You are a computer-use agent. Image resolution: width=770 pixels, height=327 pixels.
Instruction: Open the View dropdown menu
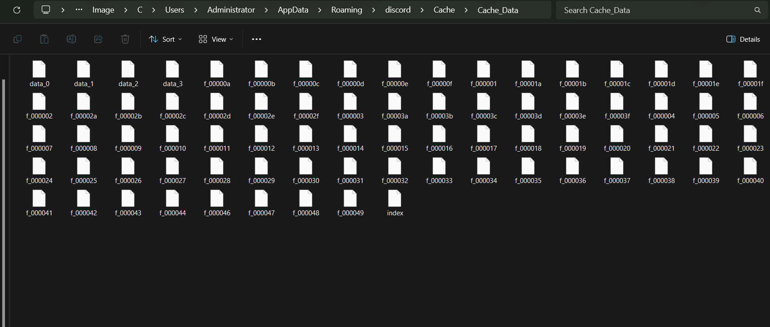pyautogui.click(x=216, y=39)
